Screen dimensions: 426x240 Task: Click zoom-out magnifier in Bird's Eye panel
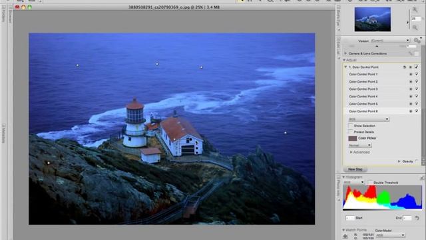pos(415,27)
